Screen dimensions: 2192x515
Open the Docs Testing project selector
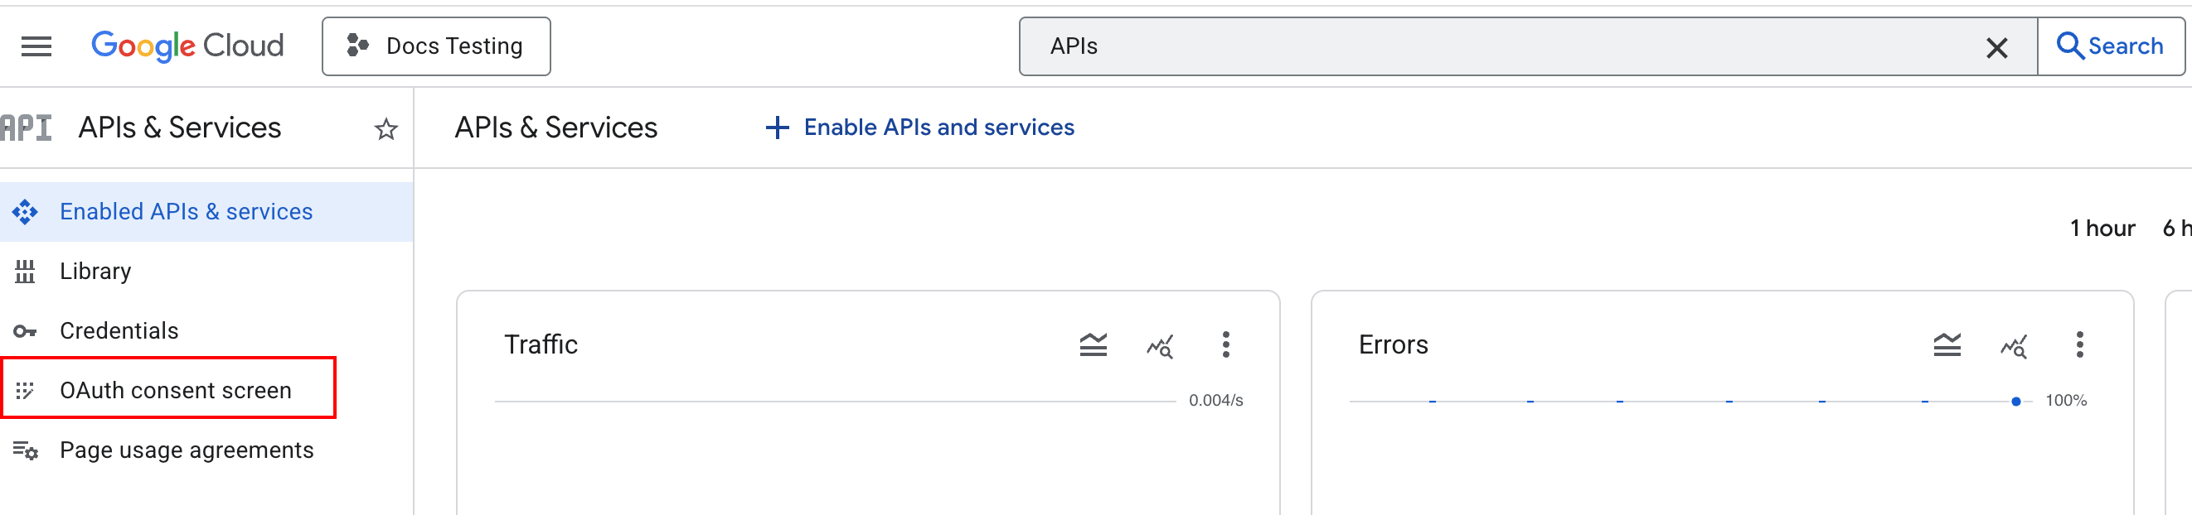(436, 46)
